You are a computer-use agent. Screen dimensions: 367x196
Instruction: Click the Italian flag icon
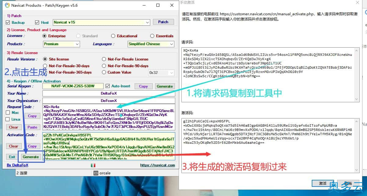[93, 165]
